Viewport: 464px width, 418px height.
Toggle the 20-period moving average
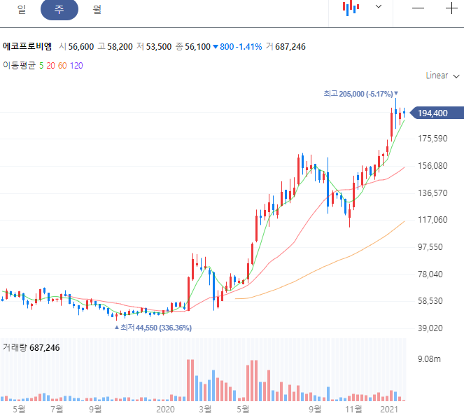(50, 65)
